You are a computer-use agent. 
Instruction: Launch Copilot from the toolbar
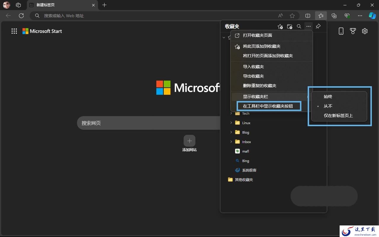point(372,16)
